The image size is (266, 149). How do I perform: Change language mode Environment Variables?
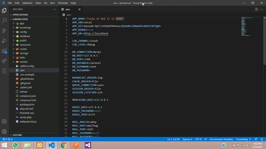(x=221, y=139)
